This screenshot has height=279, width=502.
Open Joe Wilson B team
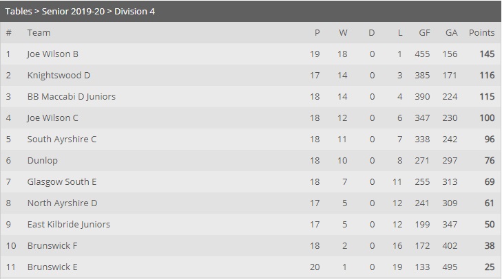[53, 54]
